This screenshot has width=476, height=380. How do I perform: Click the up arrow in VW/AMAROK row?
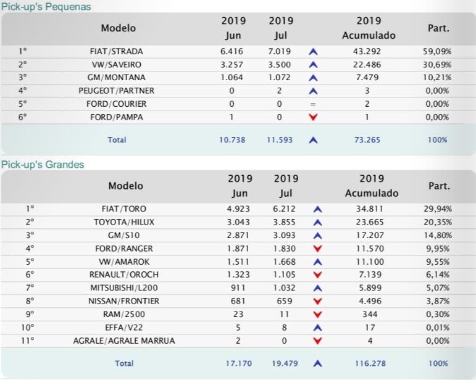317,262
